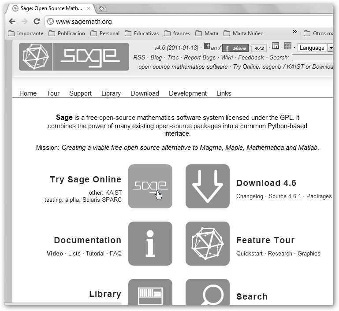This screenshot has width=339, height=311.
Task: Click the LinkedIn icon in header
Action: [276, 46]
